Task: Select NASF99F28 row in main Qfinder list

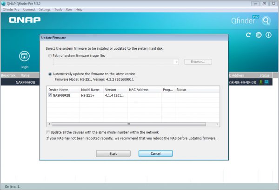Action: 25,83
